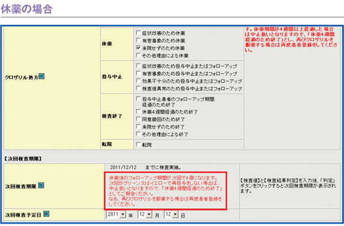
Task: Check 有害事象のため休薬 checkbox
Action: pyautogui.click(x=138, y=40)
